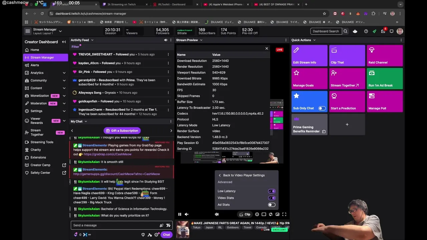This screenshot has height=240, width=427.
Task: Close the video stats overlay
Action: tap(267, 49)
